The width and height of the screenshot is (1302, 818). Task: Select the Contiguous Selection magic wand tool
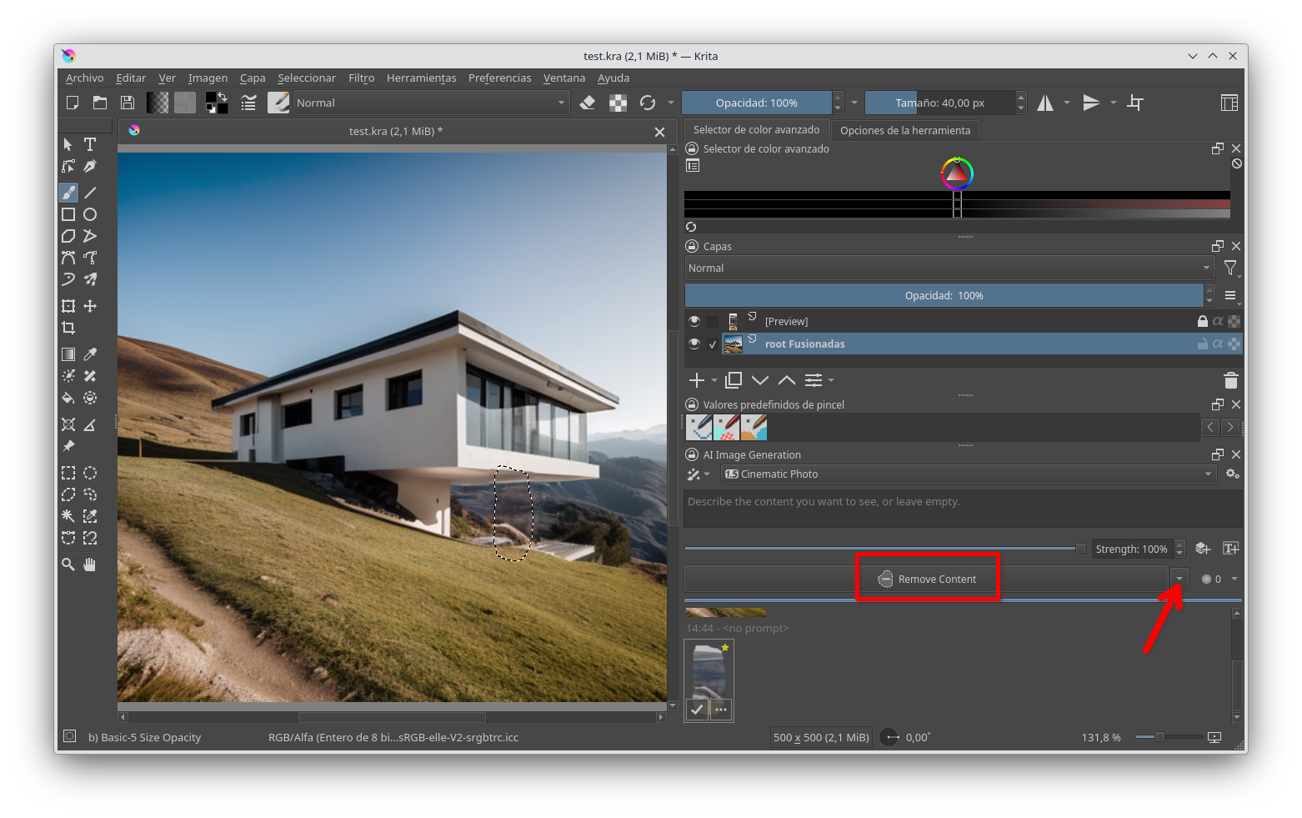(68, 516)
